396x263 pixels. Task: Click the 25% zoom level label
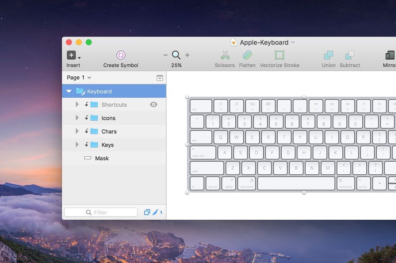tap(176, 65)
